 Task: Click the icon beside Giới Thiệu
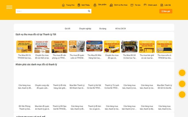[79, 5]
